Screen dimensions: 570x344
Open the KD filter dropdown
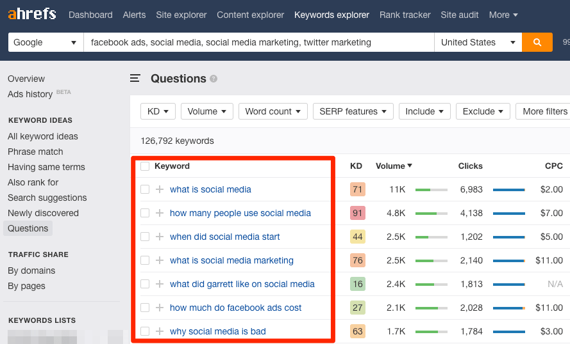[158, 111]
